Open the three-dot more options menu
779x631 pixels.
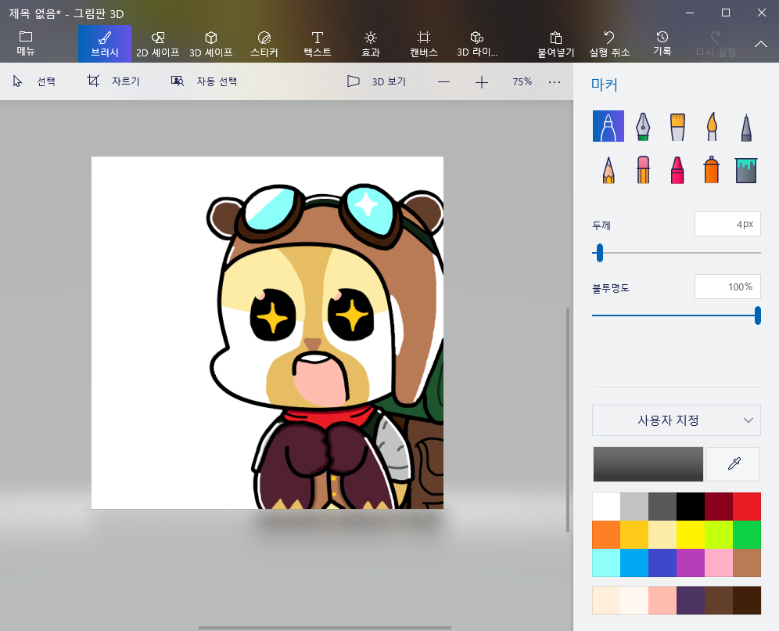[x=555, y=81]
